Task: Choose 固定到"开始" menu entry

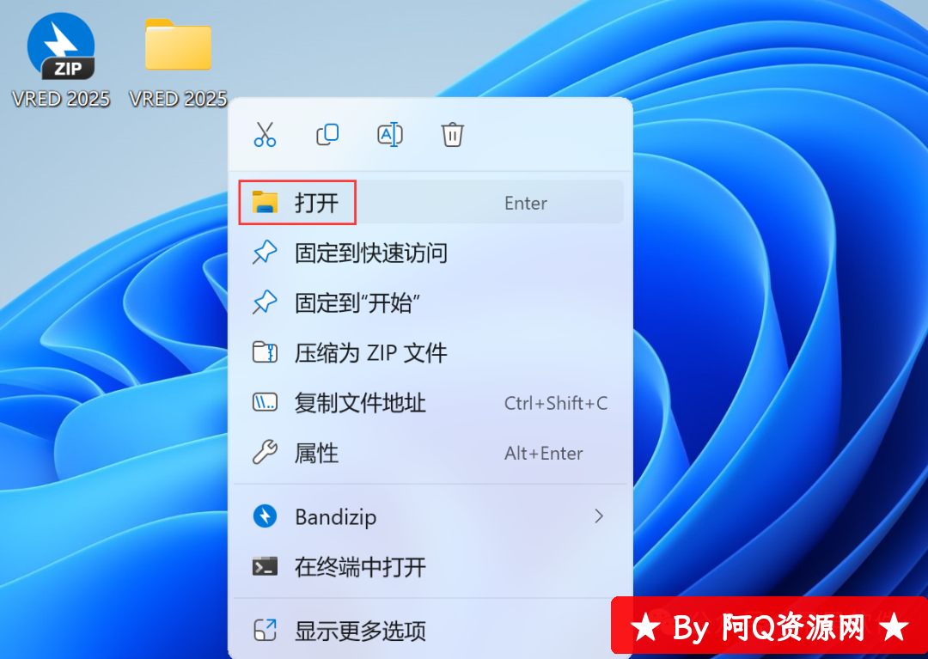Action: (430, 302)
